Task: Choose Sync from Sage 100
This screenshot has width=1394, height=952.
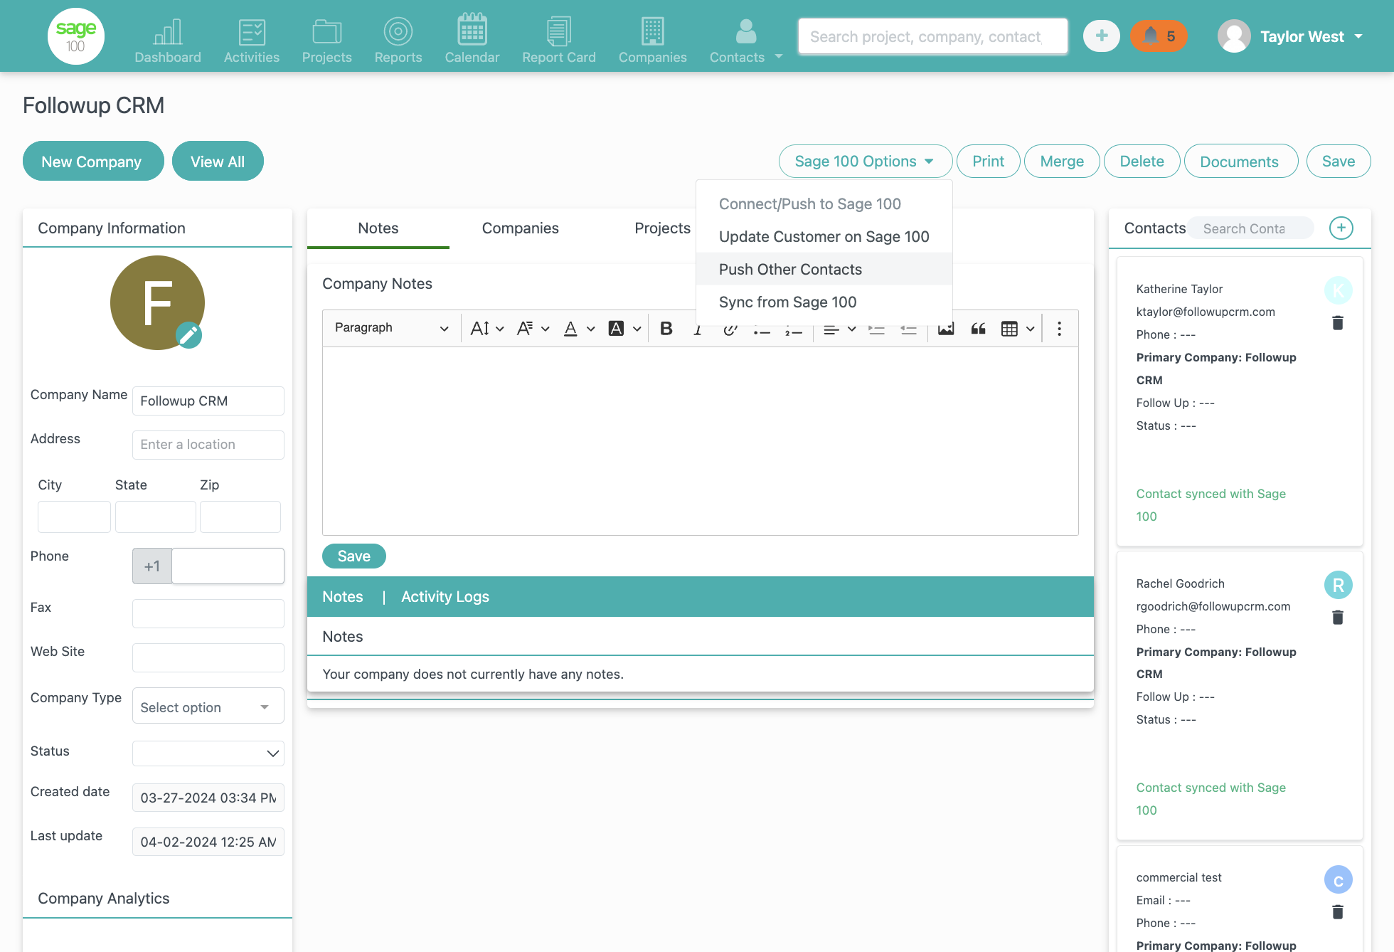Action: [x=824, y=302]
